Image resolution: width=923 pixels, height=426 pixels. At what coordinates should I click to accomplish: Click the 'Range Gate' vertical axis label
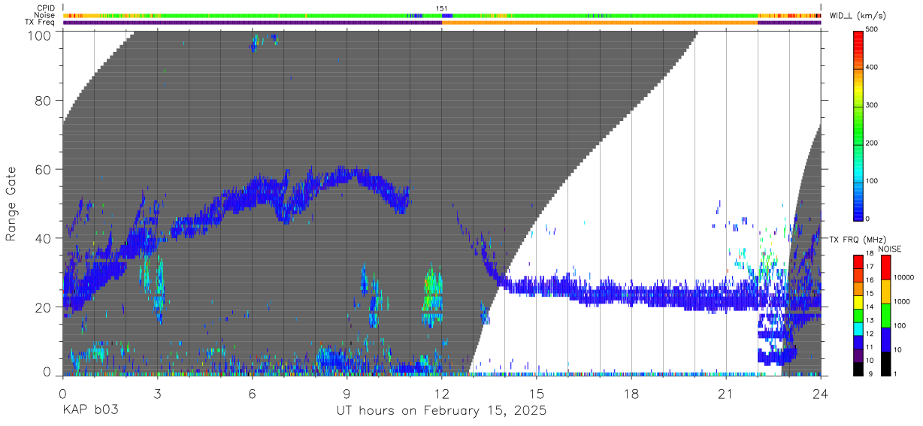11,204
